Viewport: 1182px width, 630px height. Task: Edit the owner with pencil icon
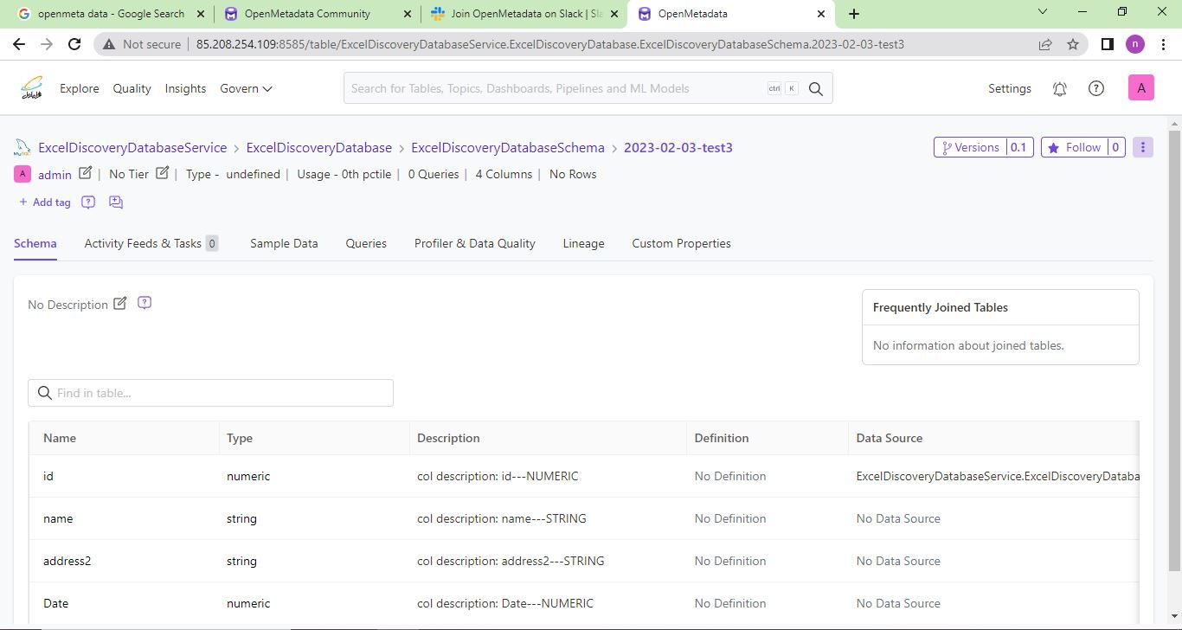tap(85, 173)
